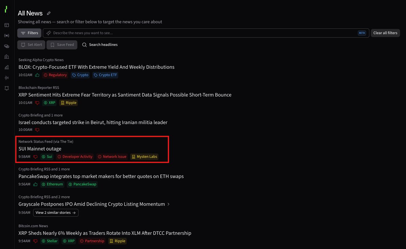Select the Developer Activity tag
This screenshot has height=249, width=406.
[75, 157]
